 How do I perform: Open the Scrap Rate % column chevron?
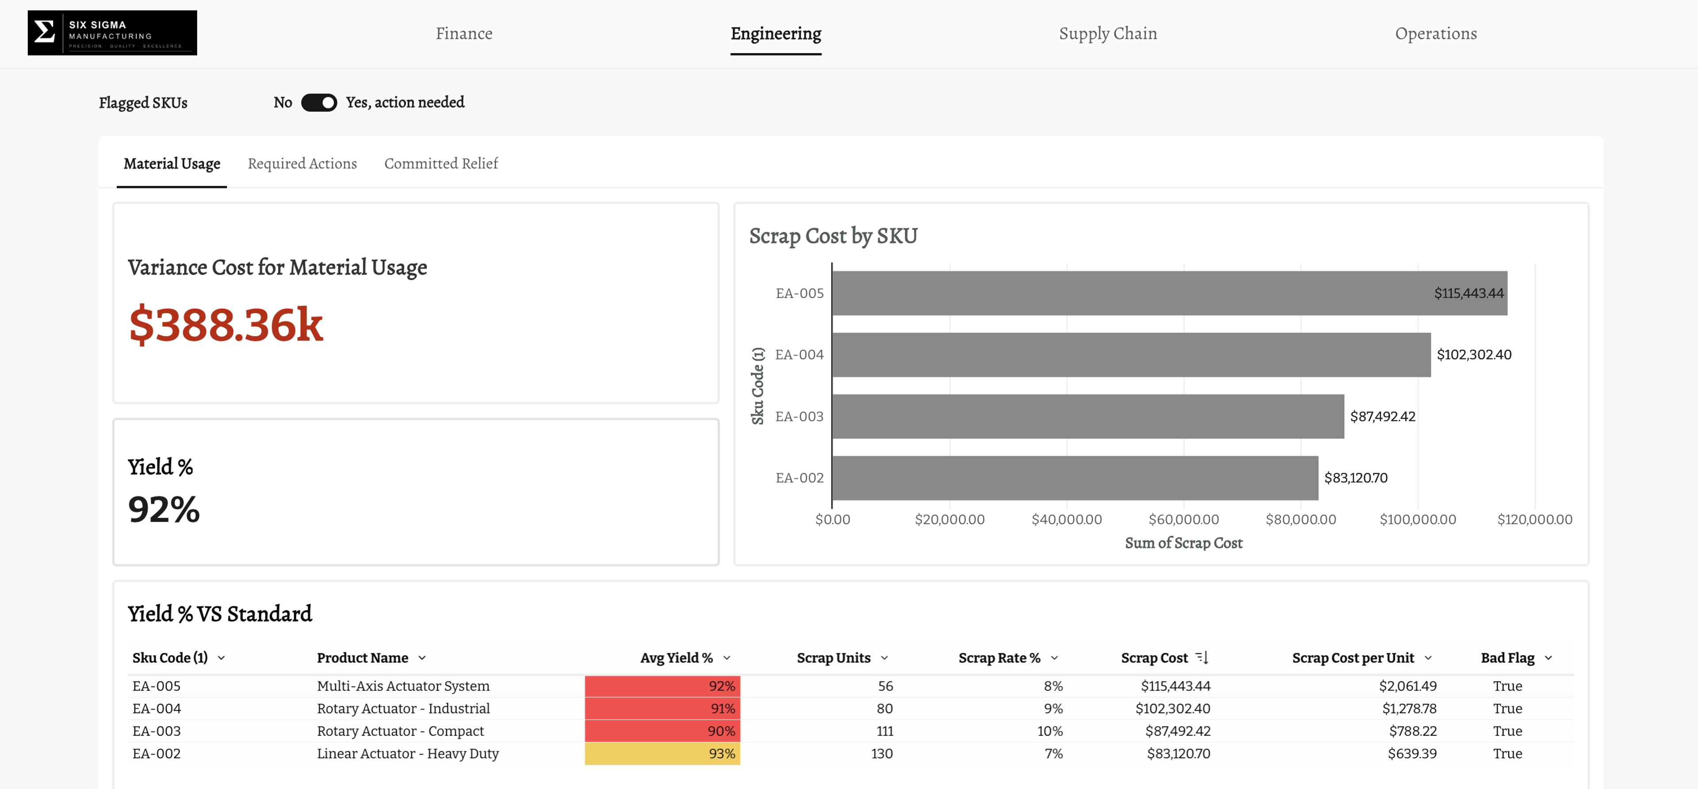(1055, 658)
